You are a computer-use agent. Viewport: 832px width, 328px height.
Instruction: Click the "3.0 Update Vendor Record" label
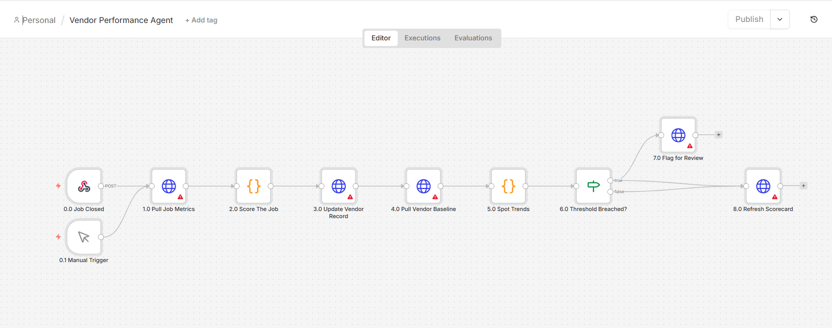click(x=339, y=213)
